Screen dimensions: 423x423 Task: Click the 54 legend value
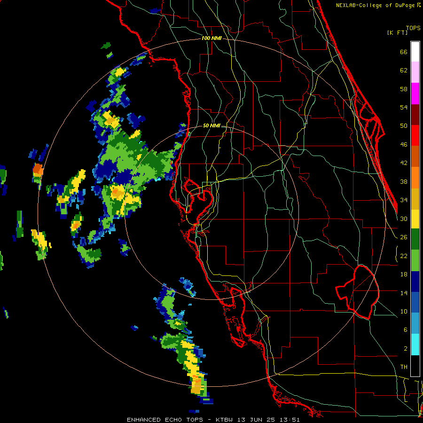point(404,108)
